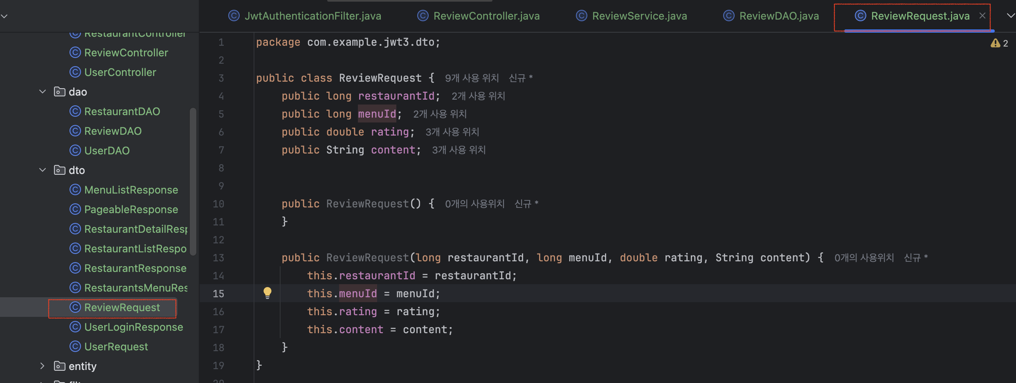Open UserLoginResponse class
The image size is (1016, 383).
coord(133,327)
